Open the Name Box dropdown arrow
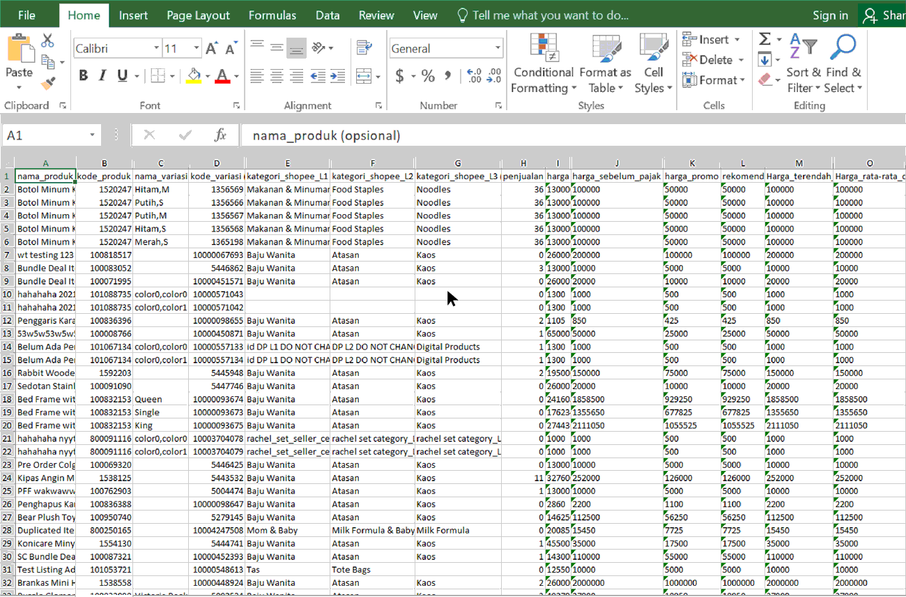906x597 pixels. point(92,135)
